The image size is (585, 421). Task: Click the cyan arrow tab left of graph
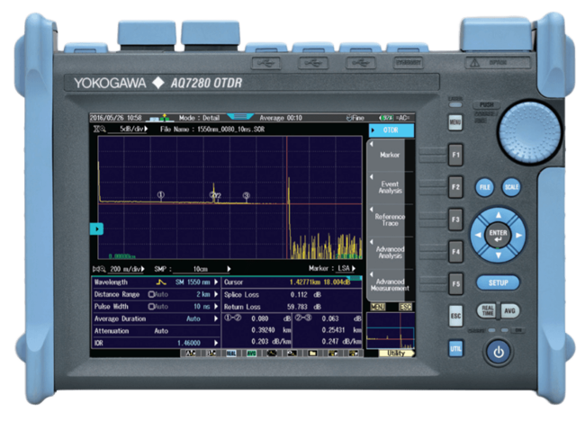click(x=96, y=229)
